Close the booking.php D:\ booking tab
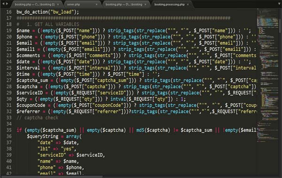The width and height of the screenshot is (282, 178). coord(145,5)
